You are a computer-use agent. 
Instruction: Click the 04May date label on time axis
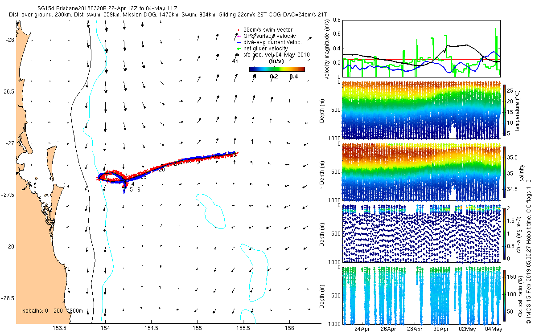pos(494,329)
